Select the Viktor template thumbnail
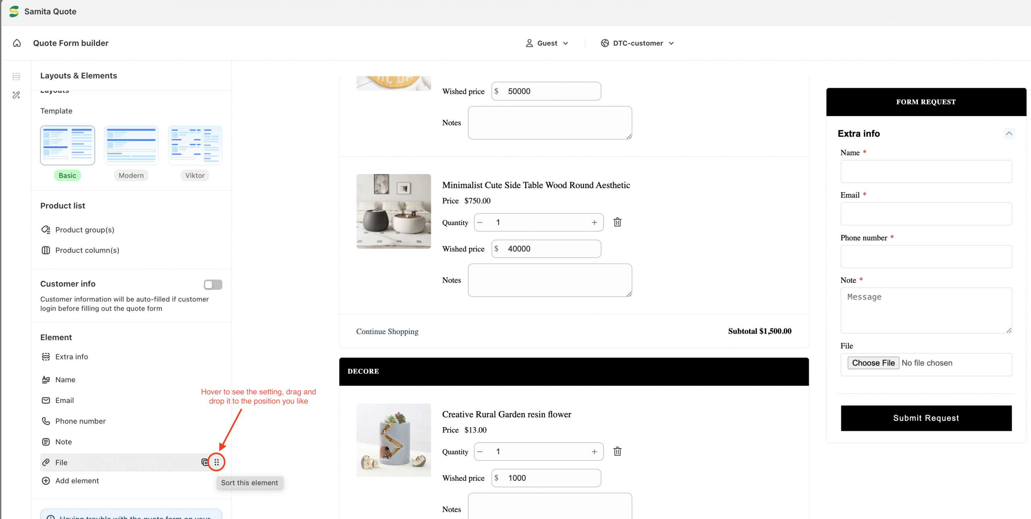Image resolution: width=1031 pixels, height=519 pixels. pyautogui.click(x=195, y=145)
